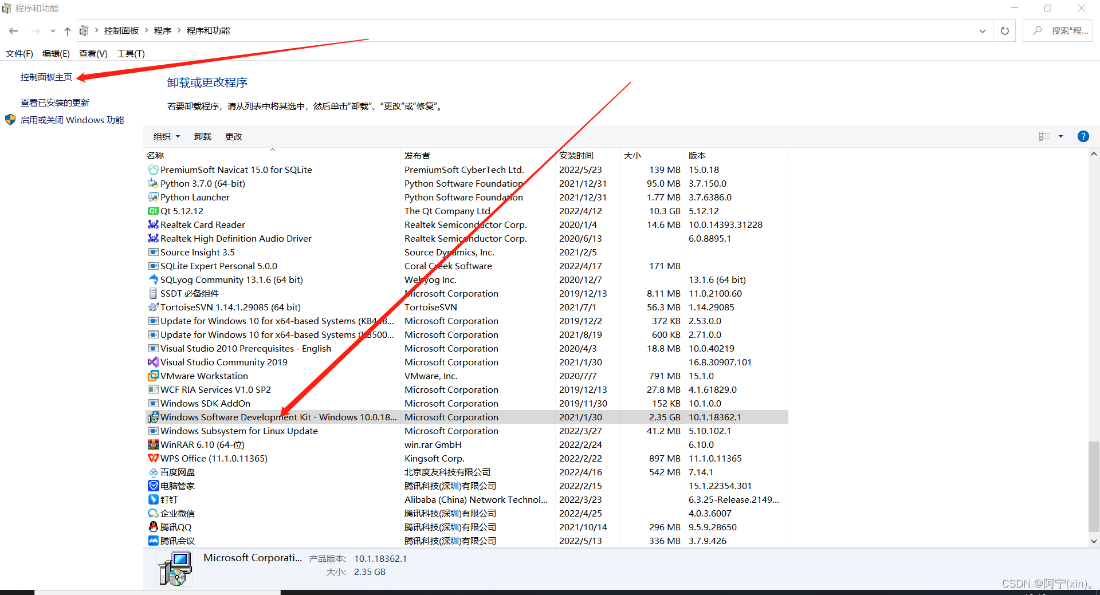Click the refresh button beside address bar
1100x595 pixels.
point(1004,31)
